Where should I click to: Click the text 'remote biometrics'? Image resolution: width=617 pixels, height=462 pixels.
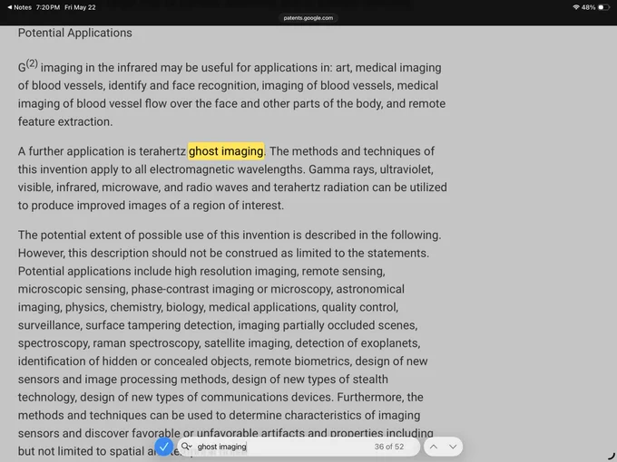tap(302, 361)
